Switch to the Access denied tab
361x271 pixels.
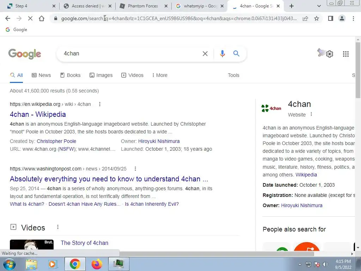tap(85, 6)
